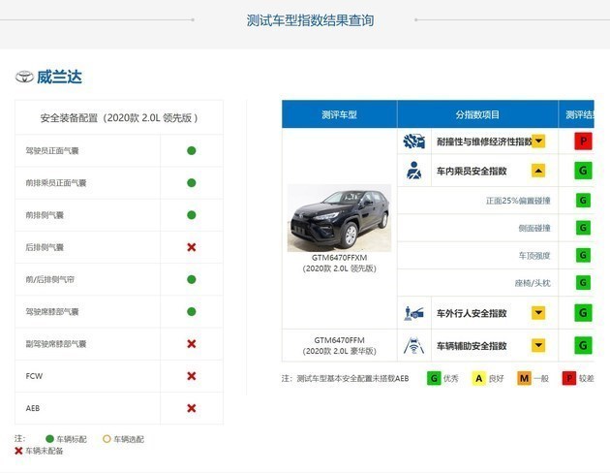
Task: Click the red P rating for 耐撞性与维修经济性指数
Action: click(x=583, y=141)
